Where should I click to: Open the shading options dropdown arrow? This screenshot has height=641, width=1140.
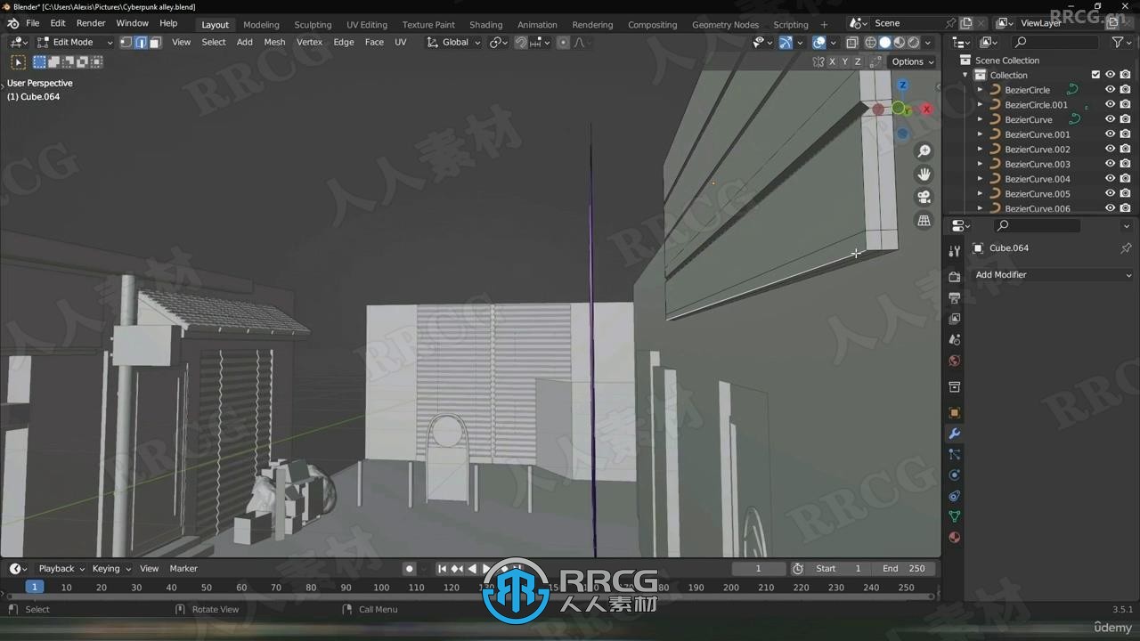tap(928, 42)
